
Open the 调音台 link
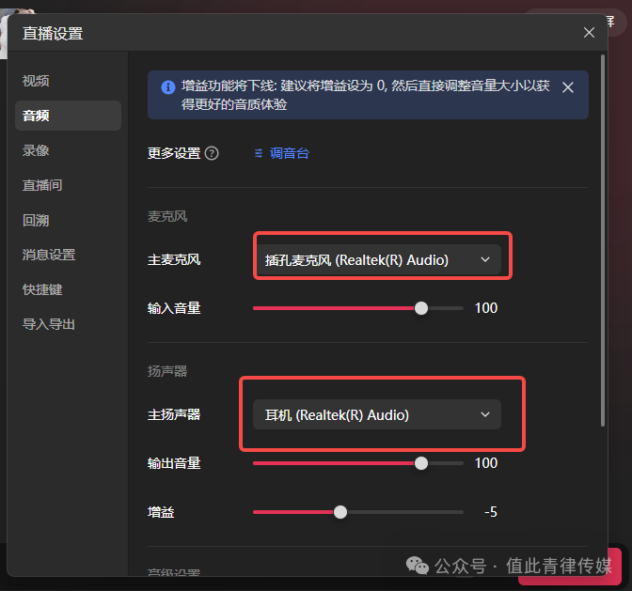coord(290,153)
